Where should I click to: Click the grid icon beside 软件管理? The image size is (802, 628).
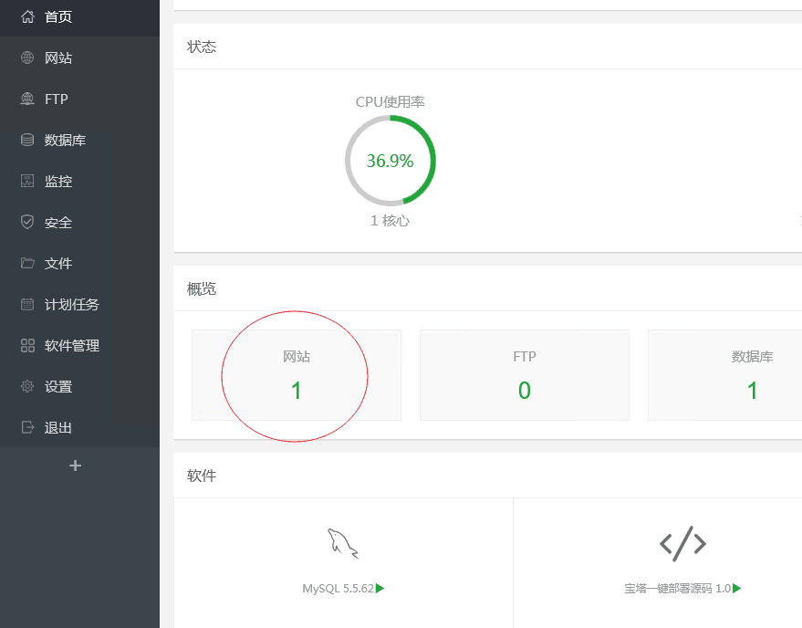click(x=27, y=345)
